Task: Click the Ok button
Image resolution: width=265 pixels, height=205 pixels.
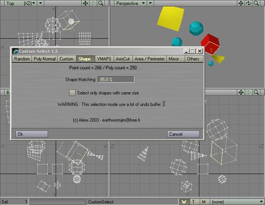Action: click(x=31, y=134)
